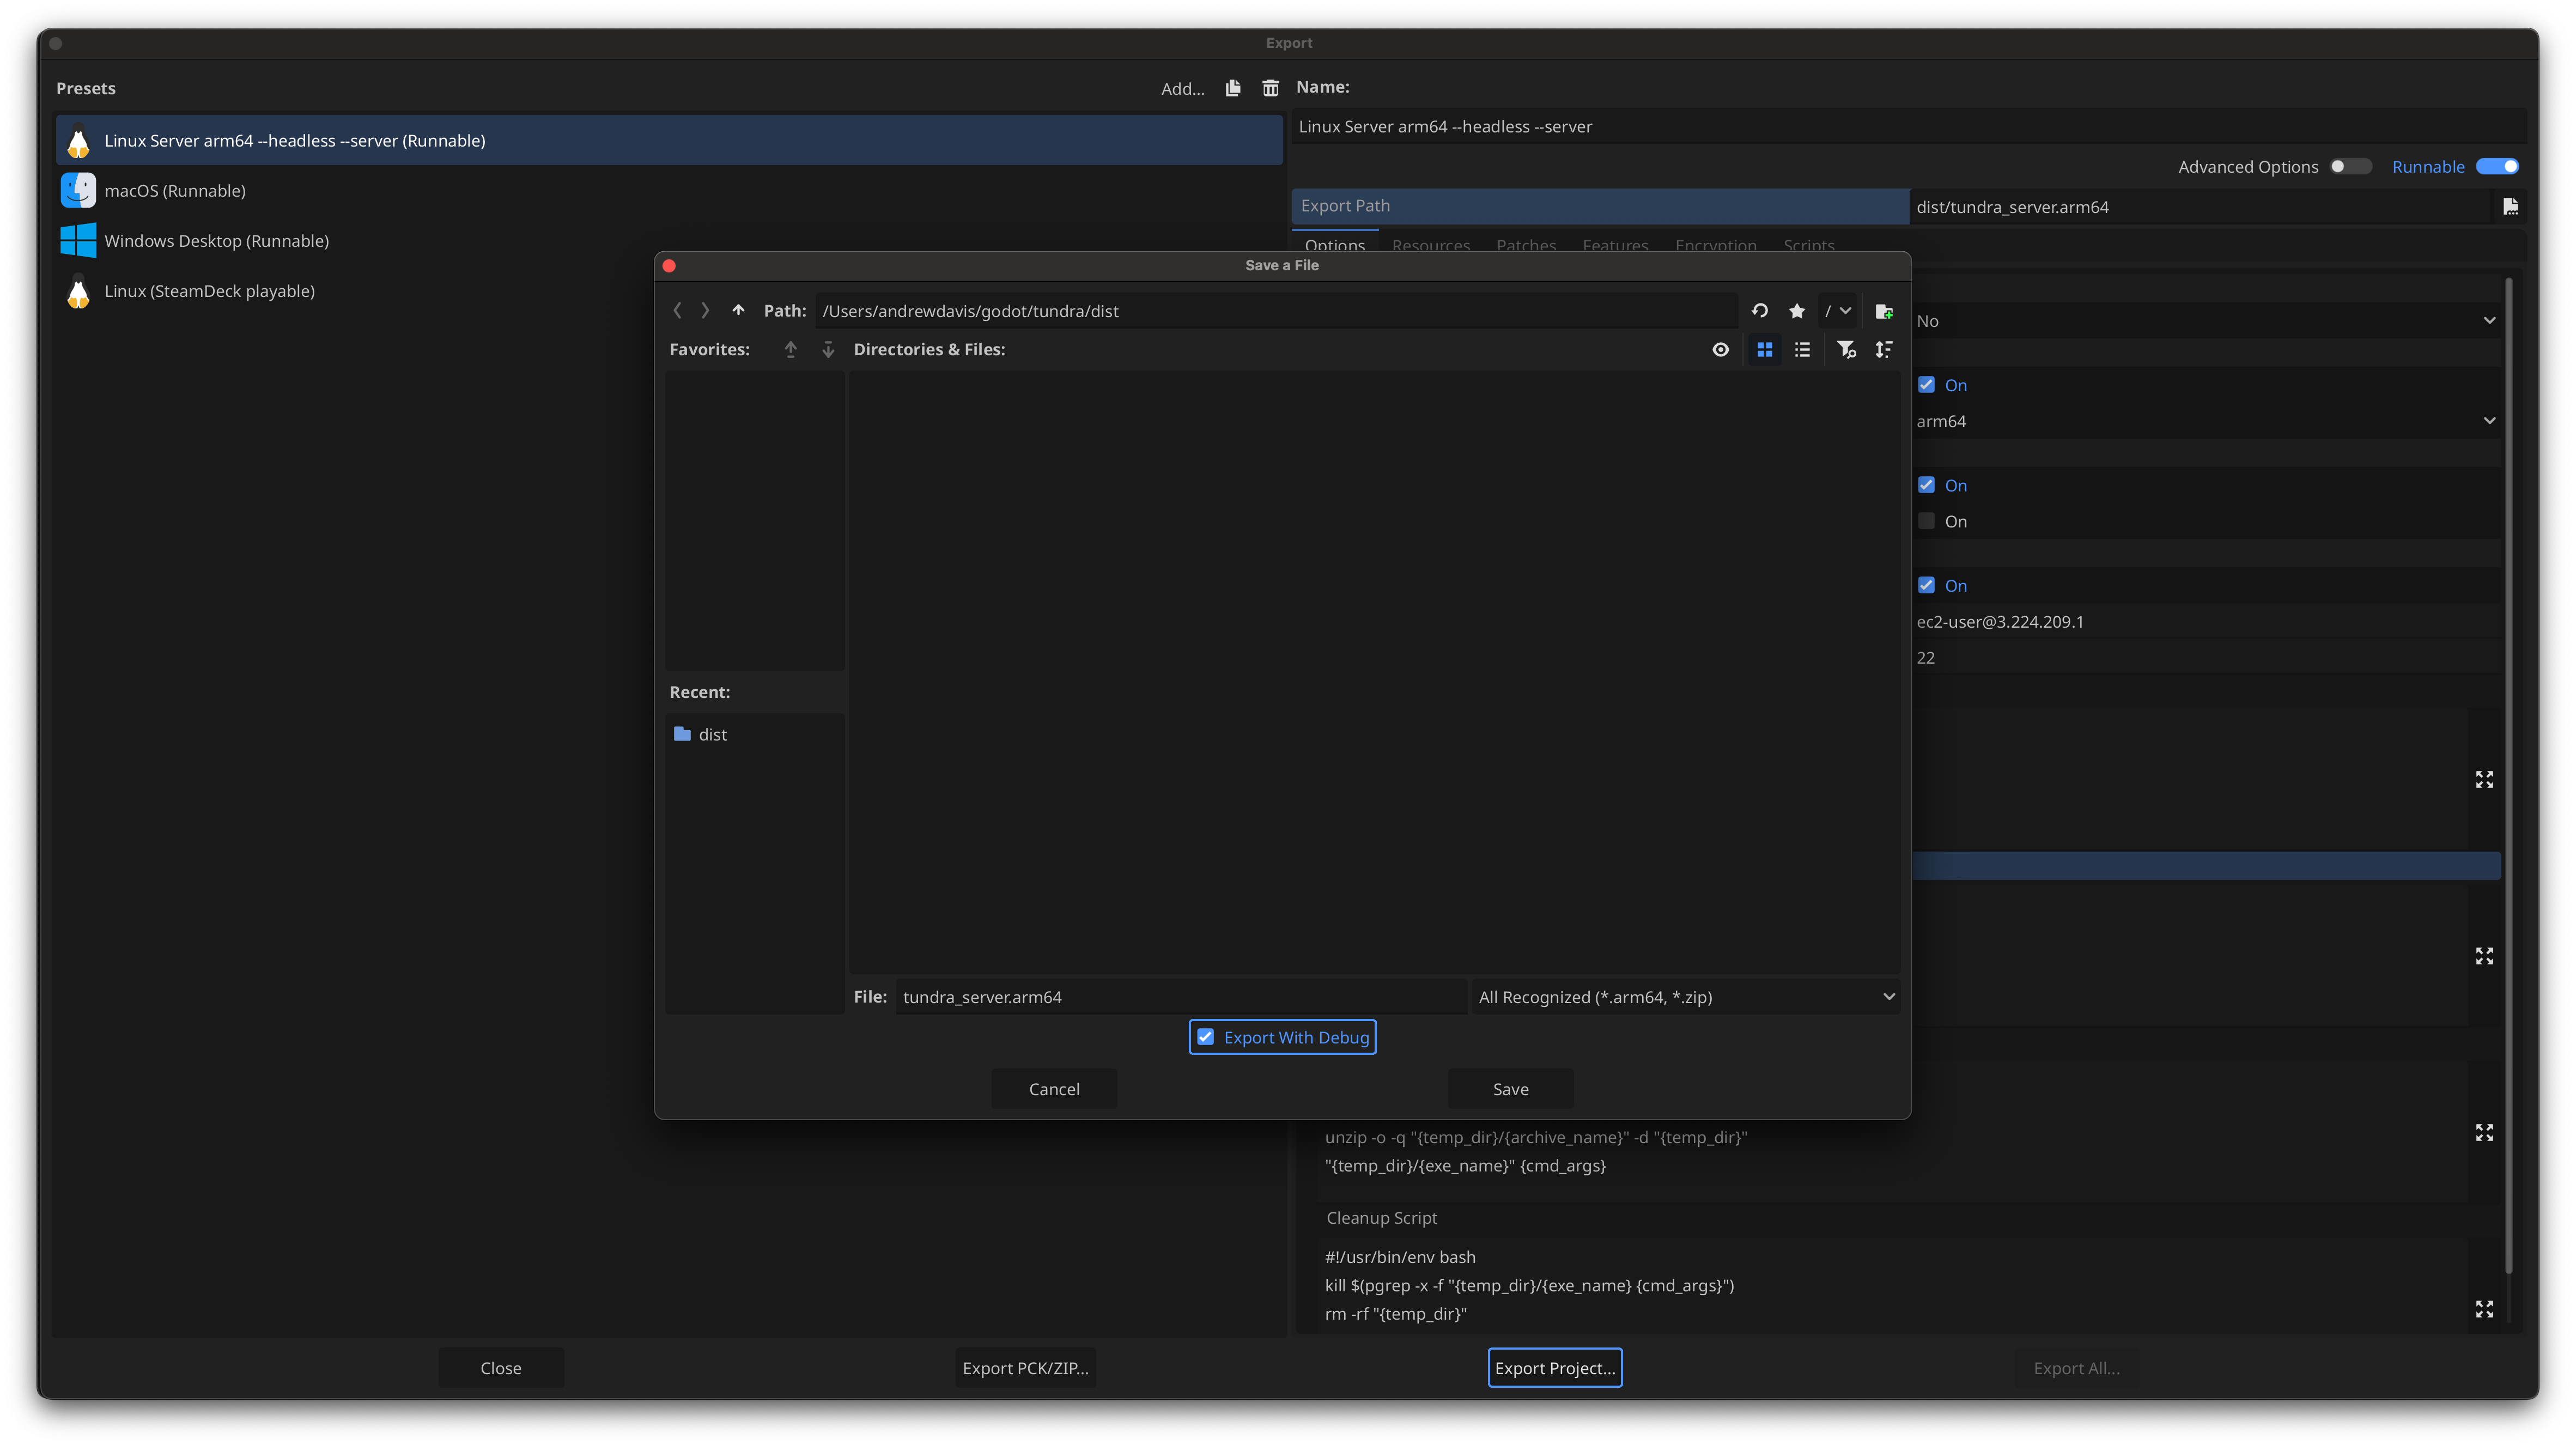This screenshot has width=2576, height=1445.
Task: Refresh the file listing
Action: pos(1759,311)
